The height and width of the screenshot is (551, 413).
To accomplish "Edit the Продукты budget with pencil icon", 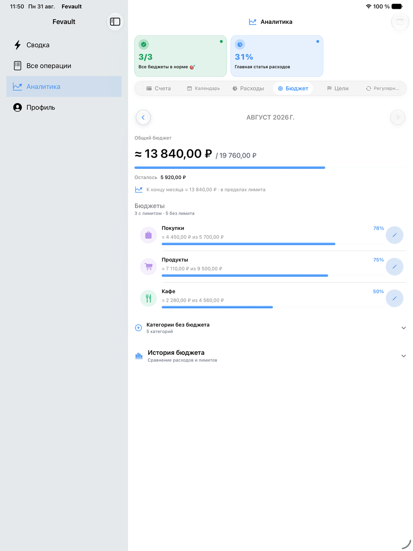I will 394,267.
